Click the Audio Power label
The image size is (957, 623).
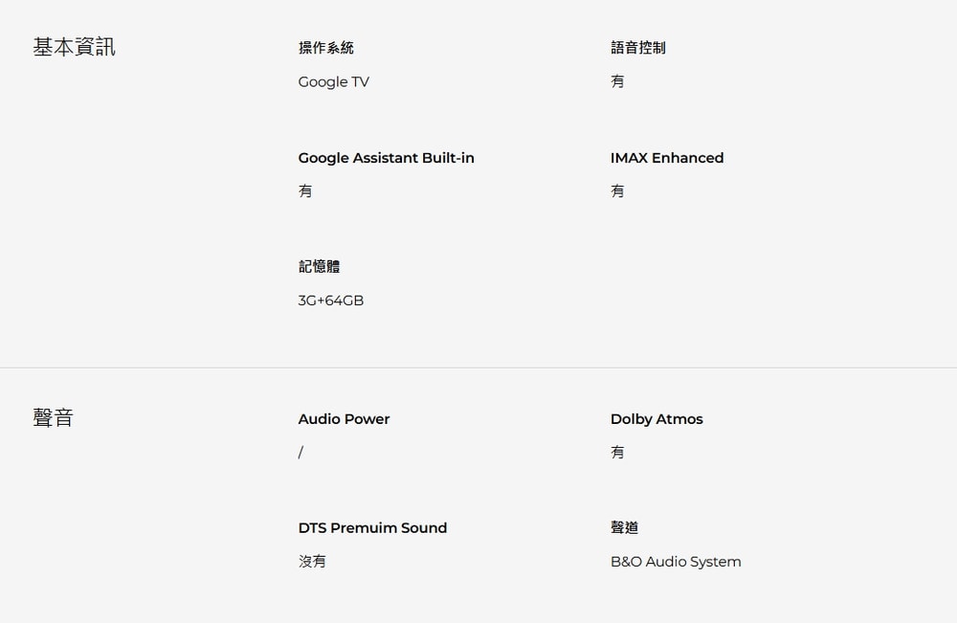coord(344,419)
